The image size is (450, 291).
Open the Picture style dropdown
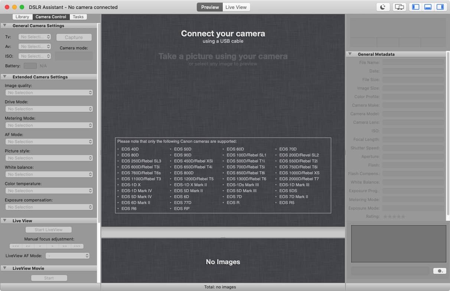(x=49, y=158)
